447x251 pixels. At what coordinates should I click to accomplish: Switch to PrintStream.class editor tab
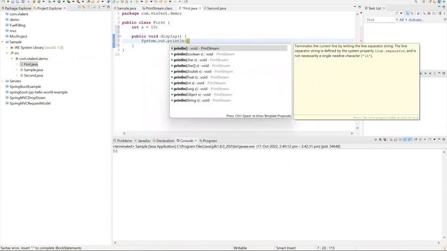click(x=159, y=8)
